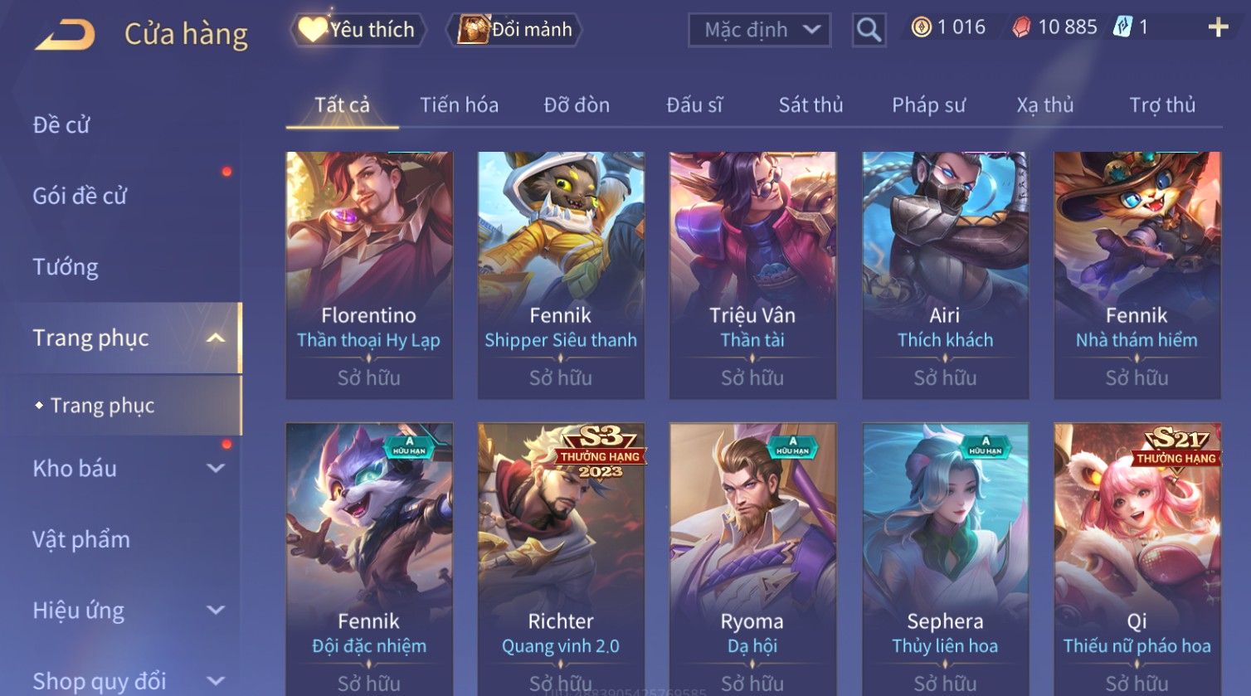Open Đổi mảnh chest exchange
Image resolution: width=1251 pixels, height=696 pixels.
click(x=514, y=30)
